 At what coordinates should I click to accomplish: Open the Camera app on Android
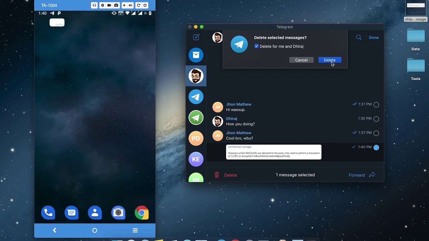[x=118, y=213]
